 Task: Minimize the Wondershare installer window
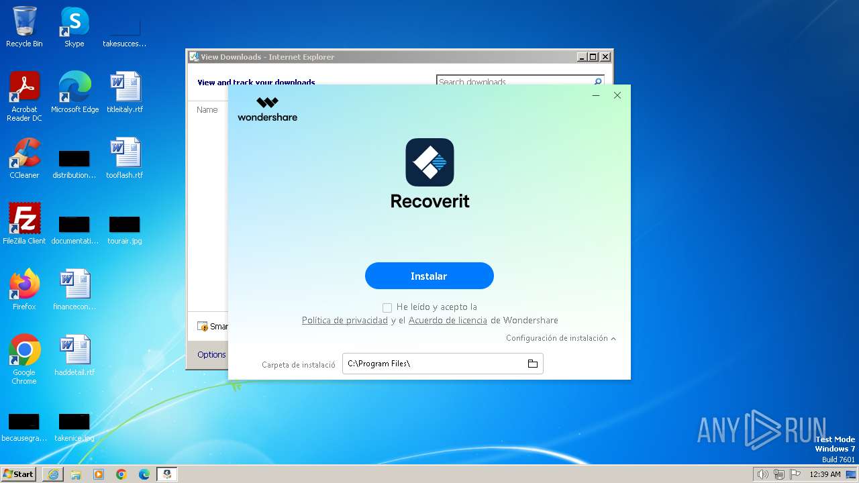[596, 95]
